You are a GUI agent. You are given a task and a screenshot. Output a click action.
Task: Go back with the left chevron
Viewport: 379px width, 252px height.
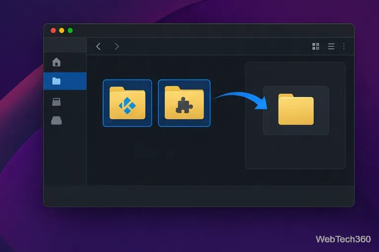pos(98,46)
